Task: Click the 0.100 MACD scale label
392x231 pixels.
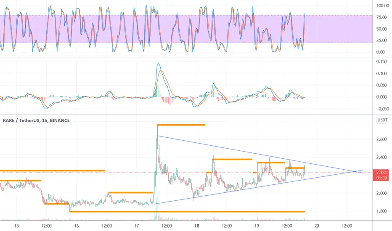Action: pyautogui.click(x=381, y=73)
